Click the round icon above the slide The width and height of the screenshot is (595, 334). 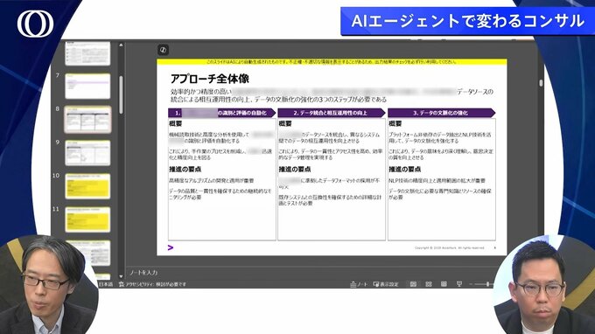tap(163, 50)
